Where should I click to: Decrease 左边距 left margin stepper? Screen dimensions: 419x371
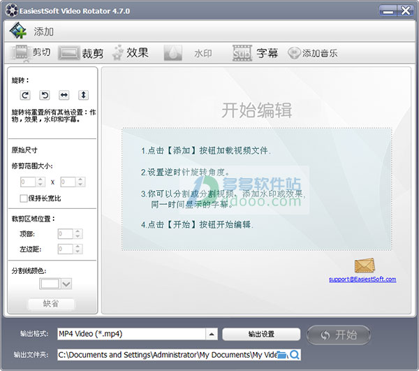tap(78, 252)
